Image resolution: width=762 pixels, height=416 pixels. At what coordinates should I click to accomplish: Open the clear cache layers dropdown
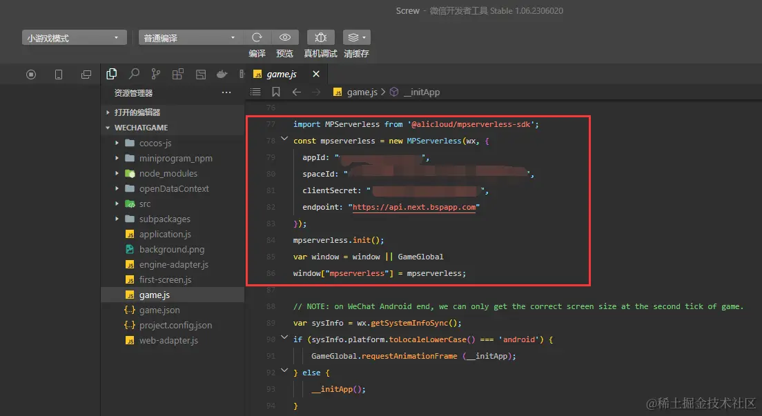(357, 37)
